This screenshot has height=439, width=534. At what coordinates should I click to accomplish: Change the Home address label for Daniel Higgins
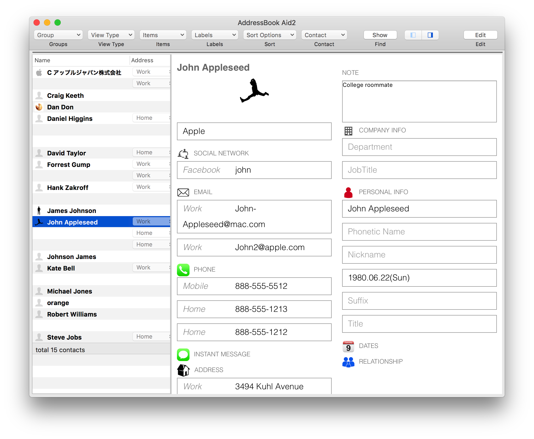[x=152, y=118]
